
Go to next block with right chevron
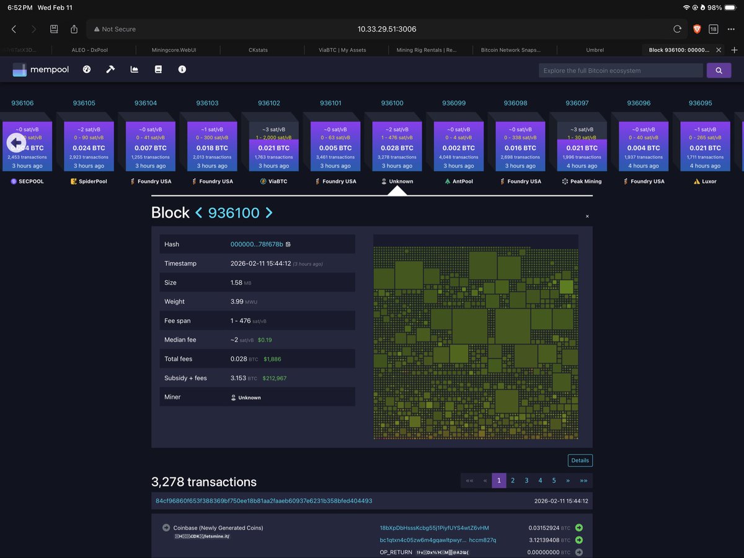[268, 213]
